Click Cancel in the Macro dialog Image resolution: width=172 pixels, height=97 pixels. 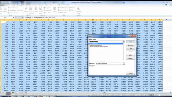pos(131,73)
